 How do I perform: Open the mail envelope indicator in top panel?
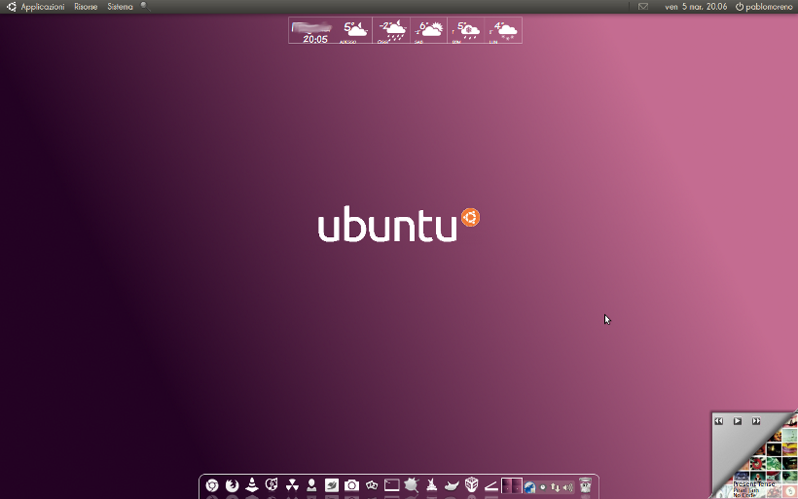643,7
